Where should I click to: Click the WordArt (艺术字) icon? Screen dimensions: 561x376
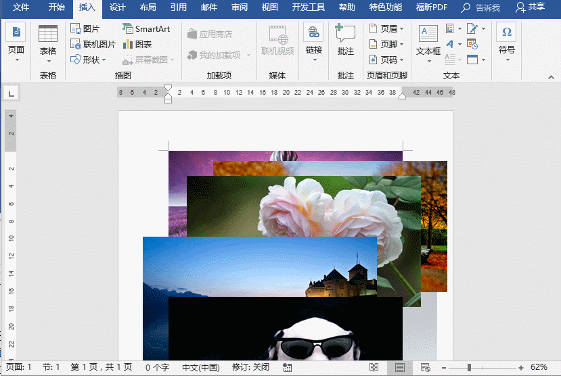click(x=451, y=44)
